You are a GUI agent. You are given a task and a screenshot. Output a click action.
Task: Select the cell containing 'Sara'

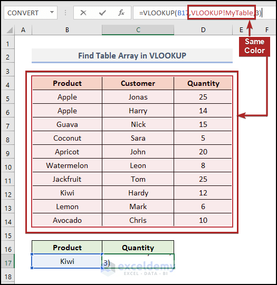tap(138, 138)
